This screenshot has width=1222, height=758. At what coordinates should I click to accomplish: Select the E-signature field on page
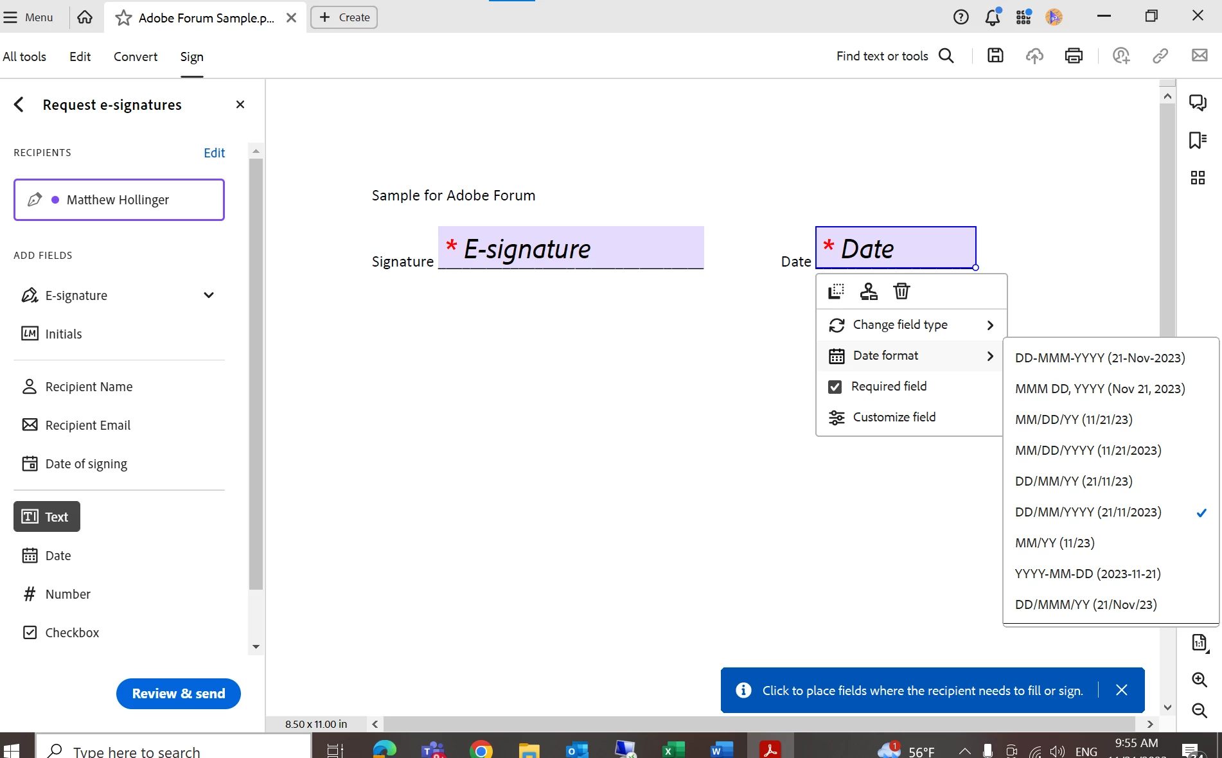click(571, 248)
